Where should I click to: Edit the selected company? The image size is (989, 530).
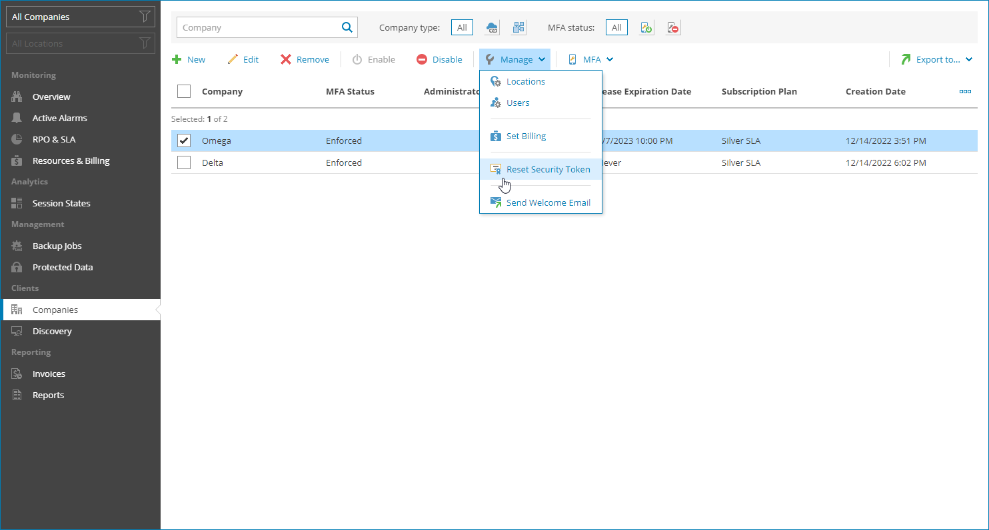pos(243,59)
